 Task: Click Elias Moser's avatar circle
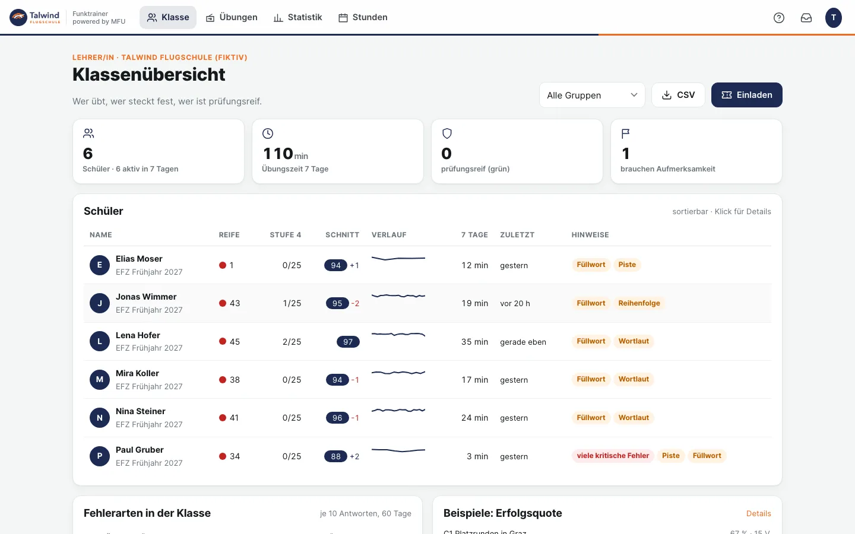pos(100,265)
